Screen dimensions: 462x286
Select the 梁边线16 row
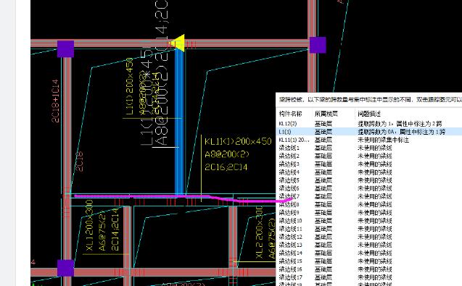coord(369,269)
